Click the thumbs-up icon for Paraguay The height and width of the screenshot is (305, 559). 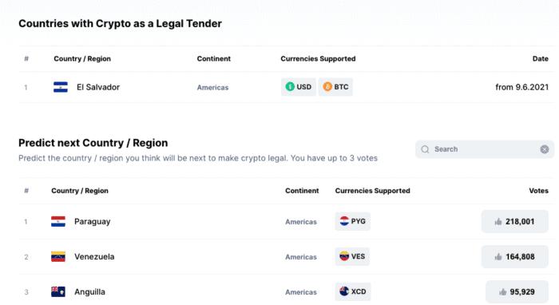(x=498, y=222)
